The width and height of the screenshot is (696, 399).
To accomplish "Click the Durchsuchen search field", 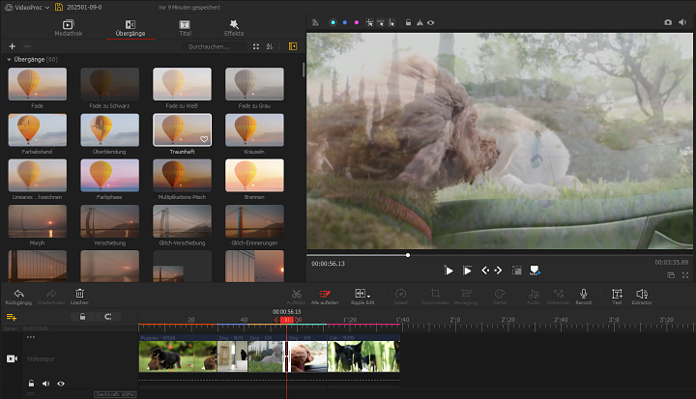I will [x=215, y=46].
